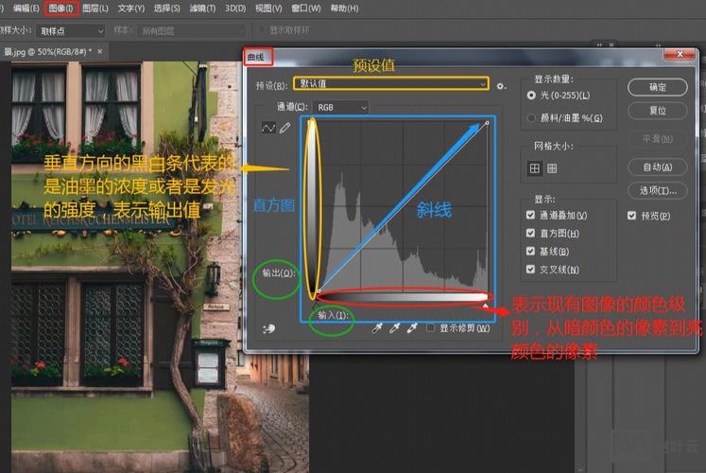This screenshot has width=706, height=473.
Task: Pick the gray point eyedropper
Action: [x=396, y=327]
